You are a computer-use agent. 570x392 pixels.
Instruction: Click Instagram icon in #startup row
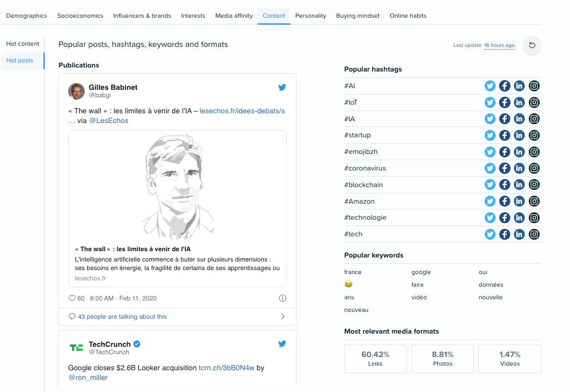(x=534, y=135)
